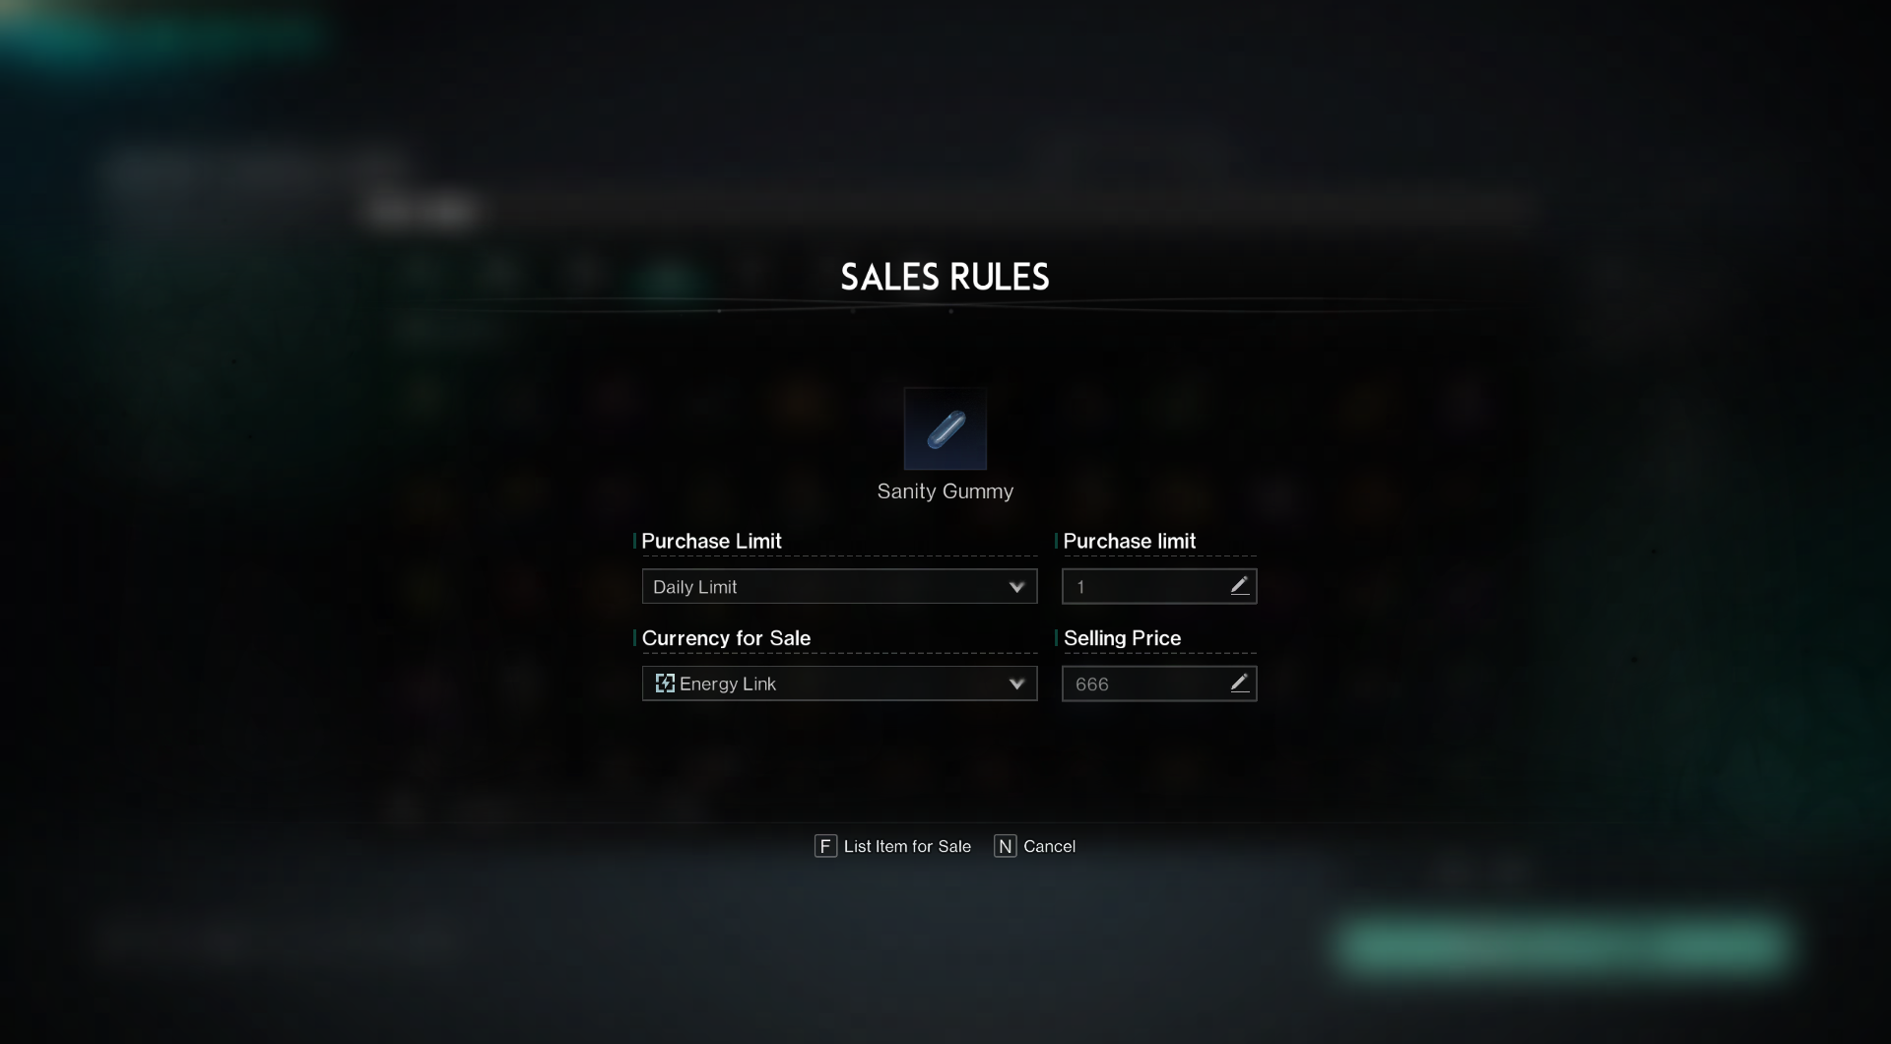Click the Energy Link currency icon
The image size is (1891, 1044).
665,684
